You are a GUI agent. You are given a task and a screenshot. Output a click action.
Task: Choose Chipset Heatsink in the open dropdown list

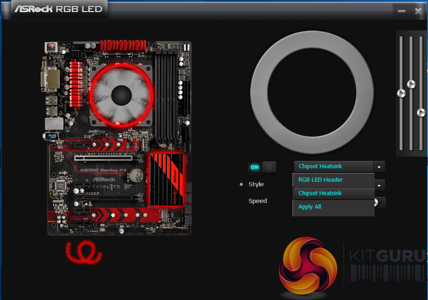pos(333,193)
